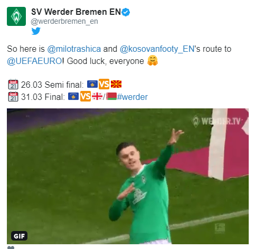Click the @werderbremen_en handle
Viewport: 254px width, 249px height.
[64, 21]
